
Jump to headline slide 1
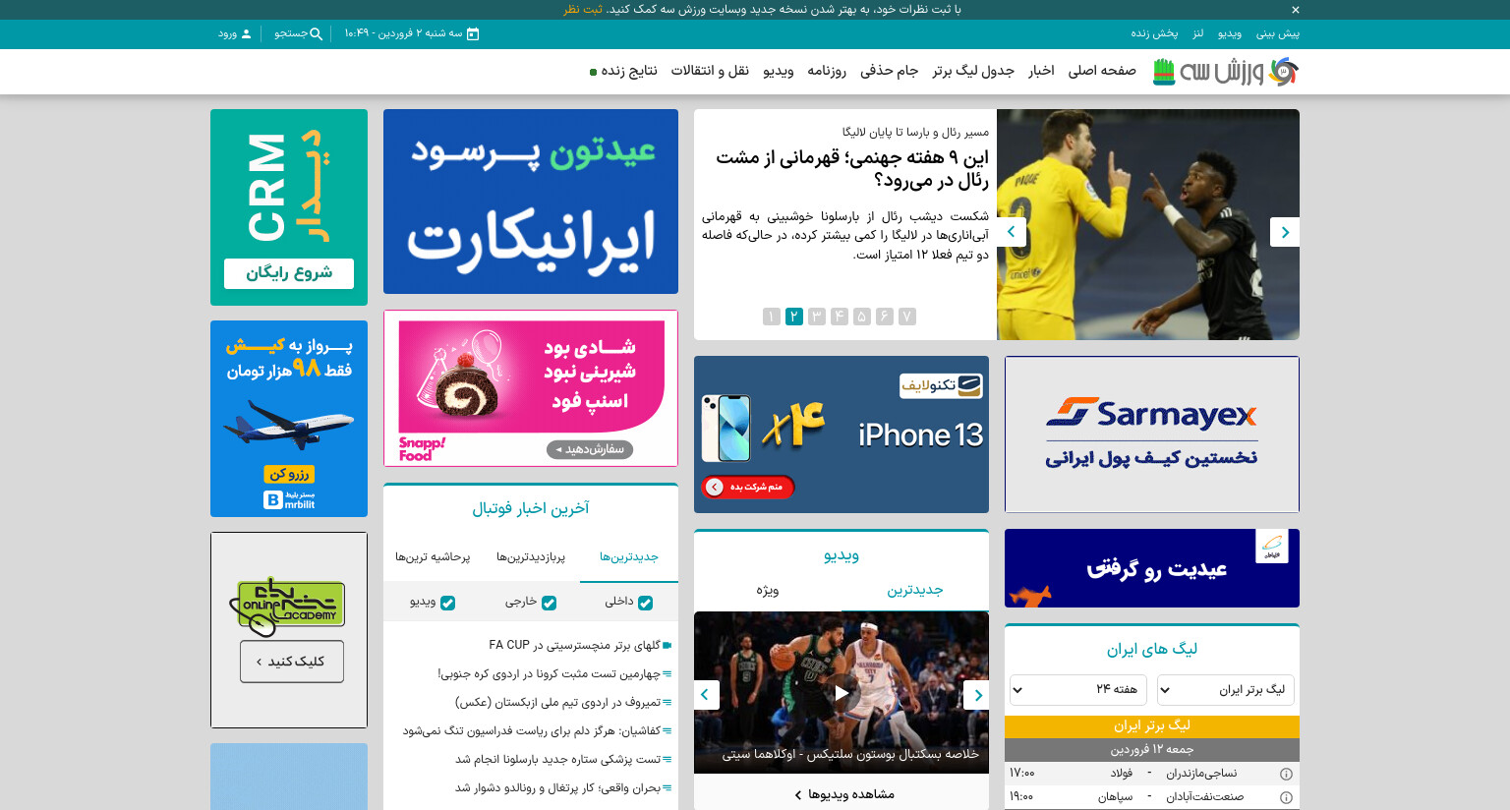click(x=772, y=317)
